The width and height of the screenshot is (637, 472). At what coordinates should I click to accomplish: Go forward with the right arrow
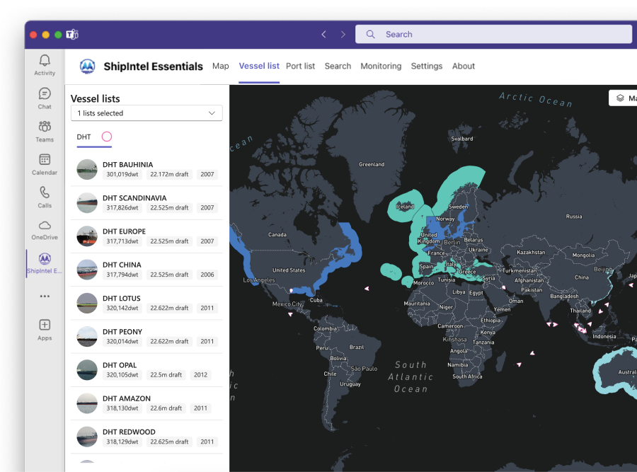click(343, 34)
